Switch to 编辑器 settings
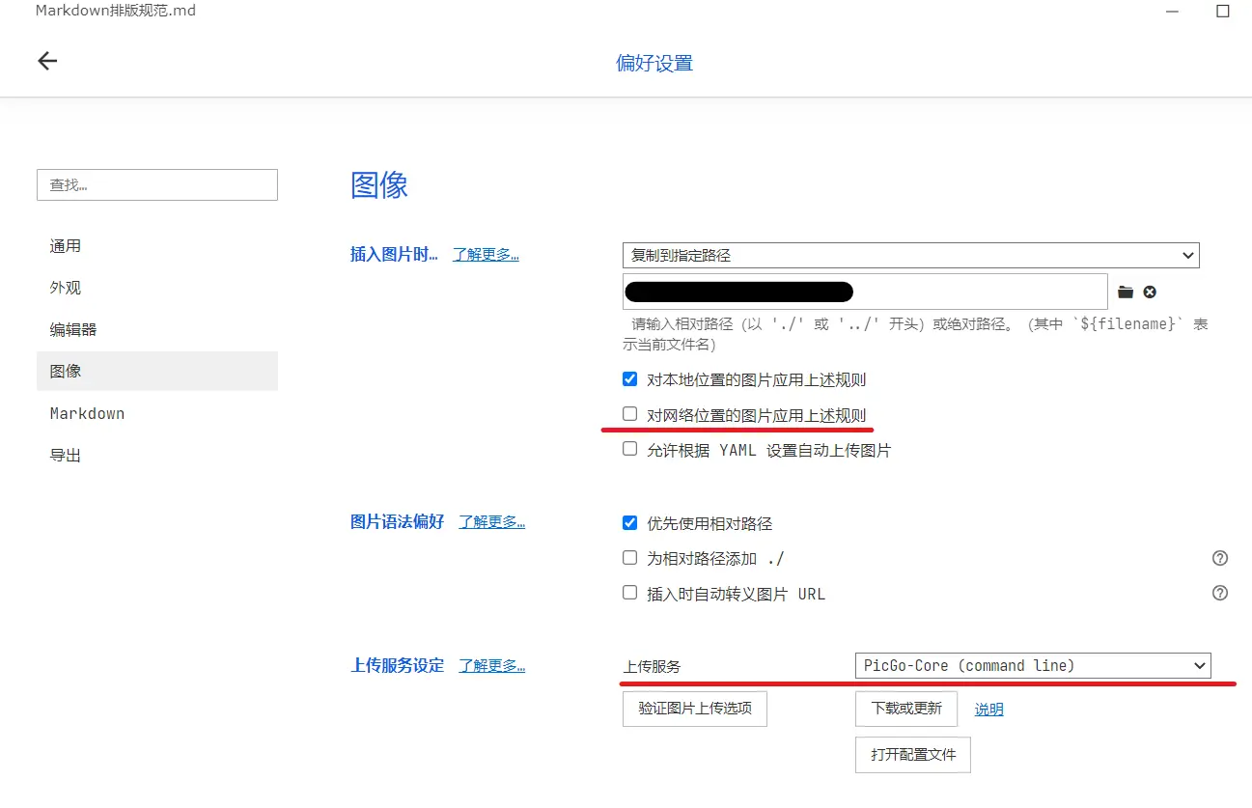 (157, 329)
